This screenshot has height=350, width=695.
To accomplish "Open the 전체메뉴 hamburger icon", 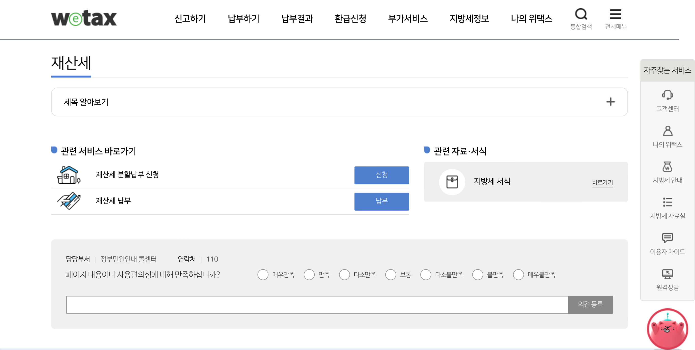I will click(615, 14).
